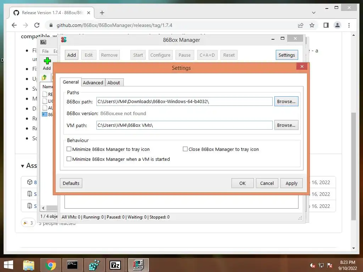Viewport: 363px width, 272px height.
Task: Open a new browser tab
Action: click(102, 13)
